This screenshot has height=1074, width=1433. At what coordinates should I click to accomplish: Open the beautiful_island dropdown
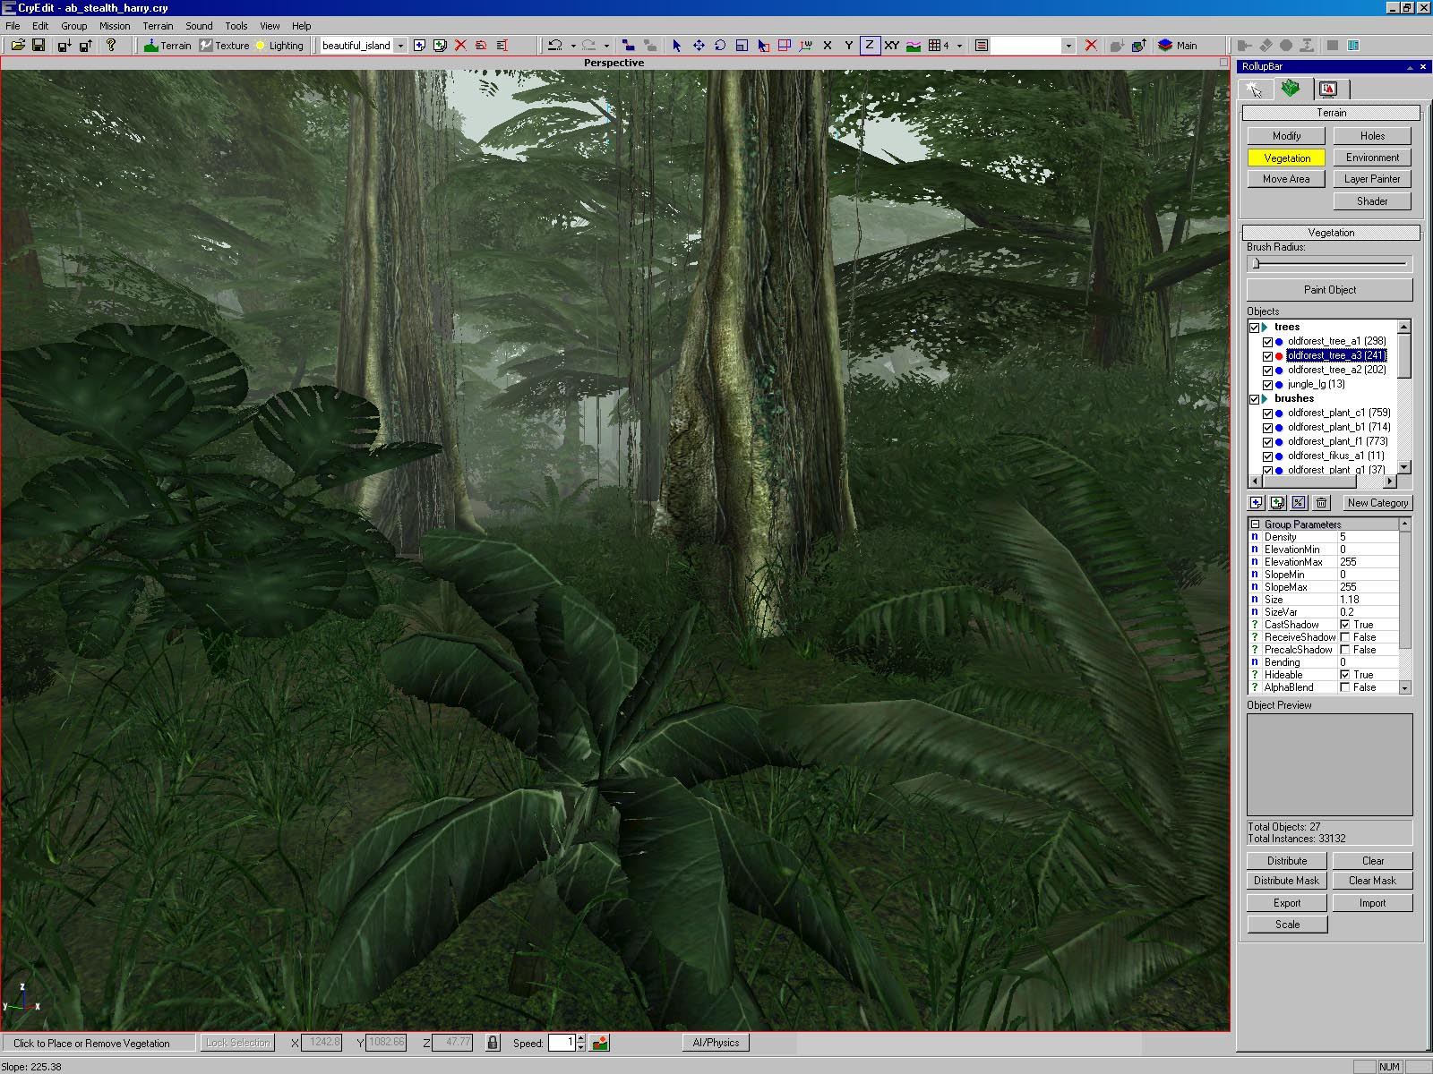pyautogui.click(x=400, y=46)
